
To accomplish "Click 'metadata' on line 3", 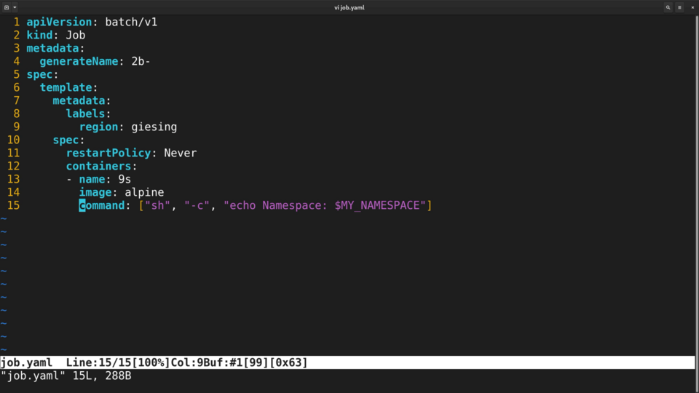I will [x=52, y=48].
